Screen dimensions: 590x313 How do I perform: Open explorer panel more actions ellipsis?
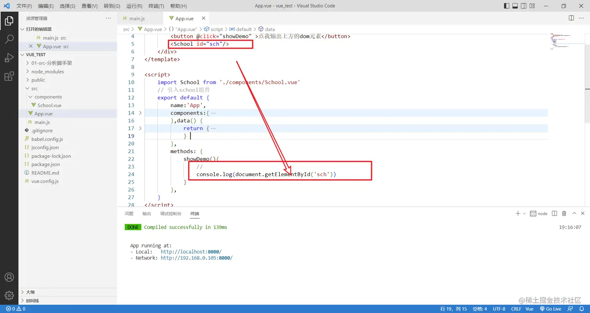point(108,18)
